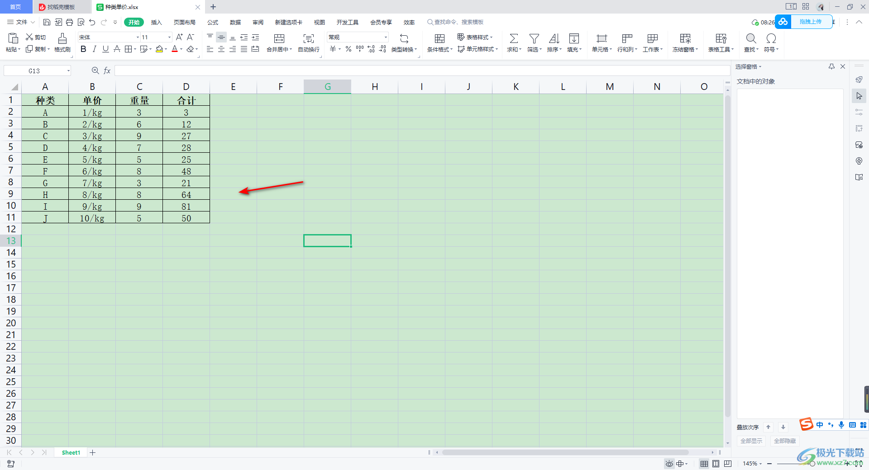Click the Hide All (全部隐藏) button
This screenshot has width=869, height=470.
tap(785, 441)
